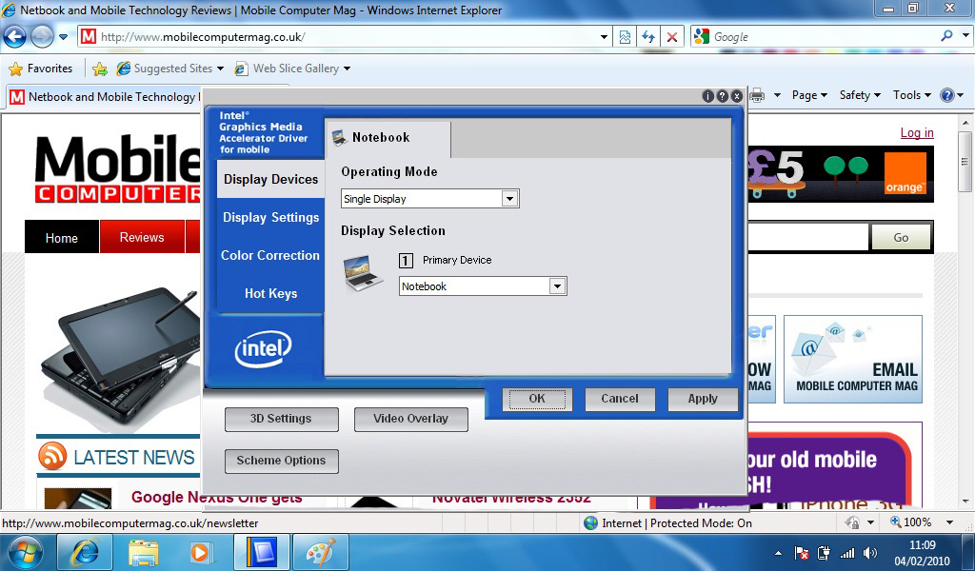This screenshot has height=571, width=975.
Task: Click Cancel in the Intel dialog
Action: pyautogui.click(x=619, y=399)
